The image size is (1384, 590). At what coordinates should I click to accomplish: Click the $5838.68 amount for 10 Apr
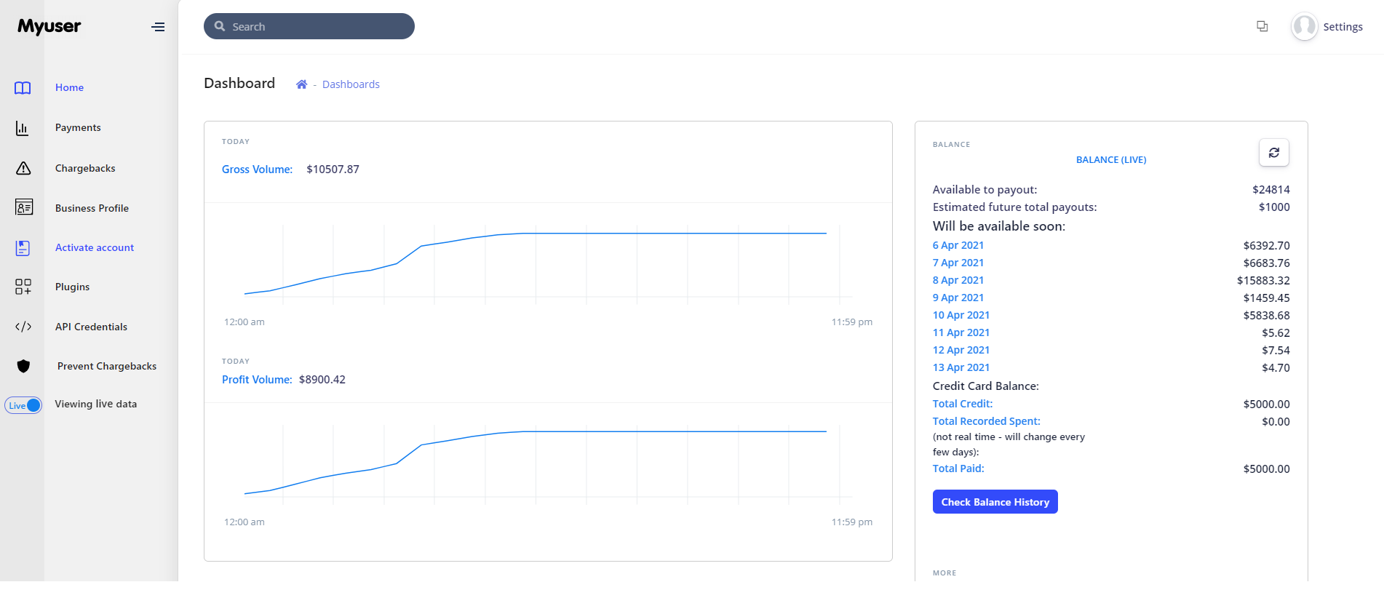1266,315
